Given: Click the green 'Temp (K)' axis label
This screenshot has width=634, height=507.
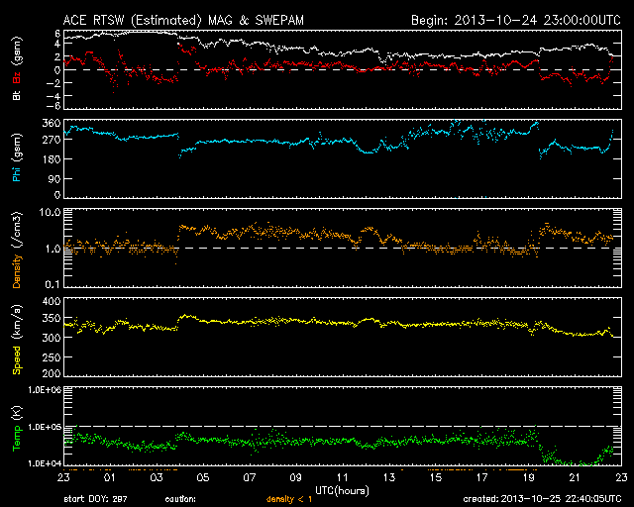Looking at the screenshot, I should click(17, 428).
